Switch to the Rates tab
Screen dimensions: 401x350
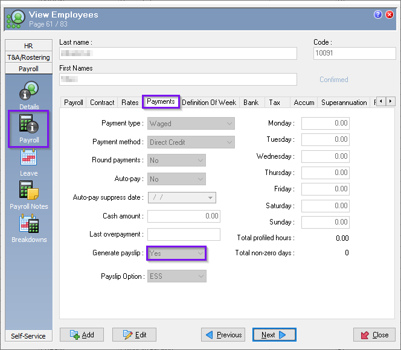130,103
